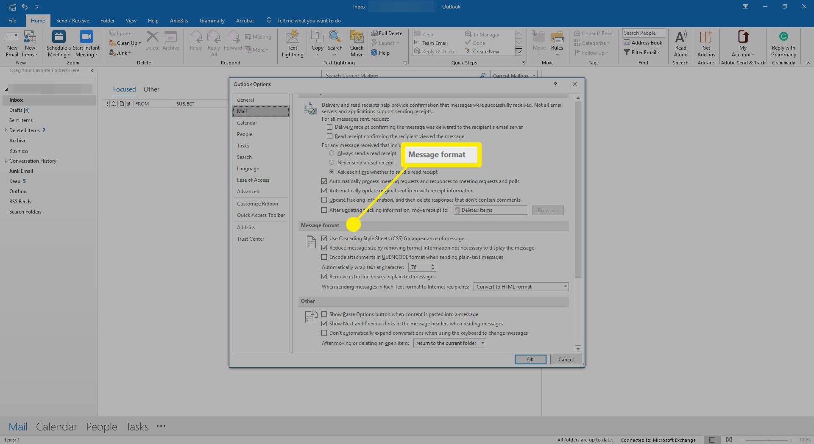Open the New Items icon menu
The height and width of the screenshot is (444, 814).
pyautogui.click(x=30, y=44)
